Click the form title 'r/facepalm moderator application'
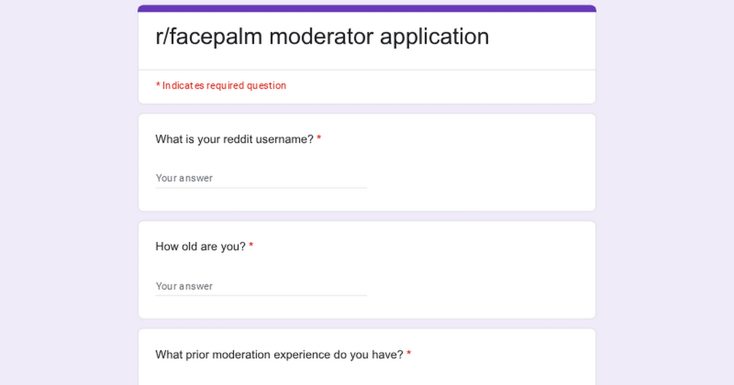 coord(322,37)
